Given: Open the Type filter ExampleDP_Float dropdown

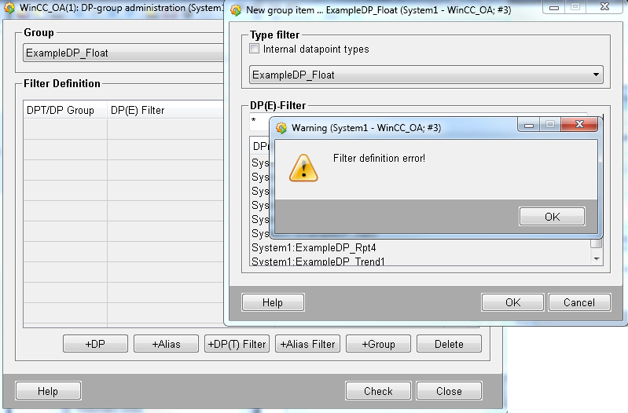Looking at the screenshot, I should [595, 75].
